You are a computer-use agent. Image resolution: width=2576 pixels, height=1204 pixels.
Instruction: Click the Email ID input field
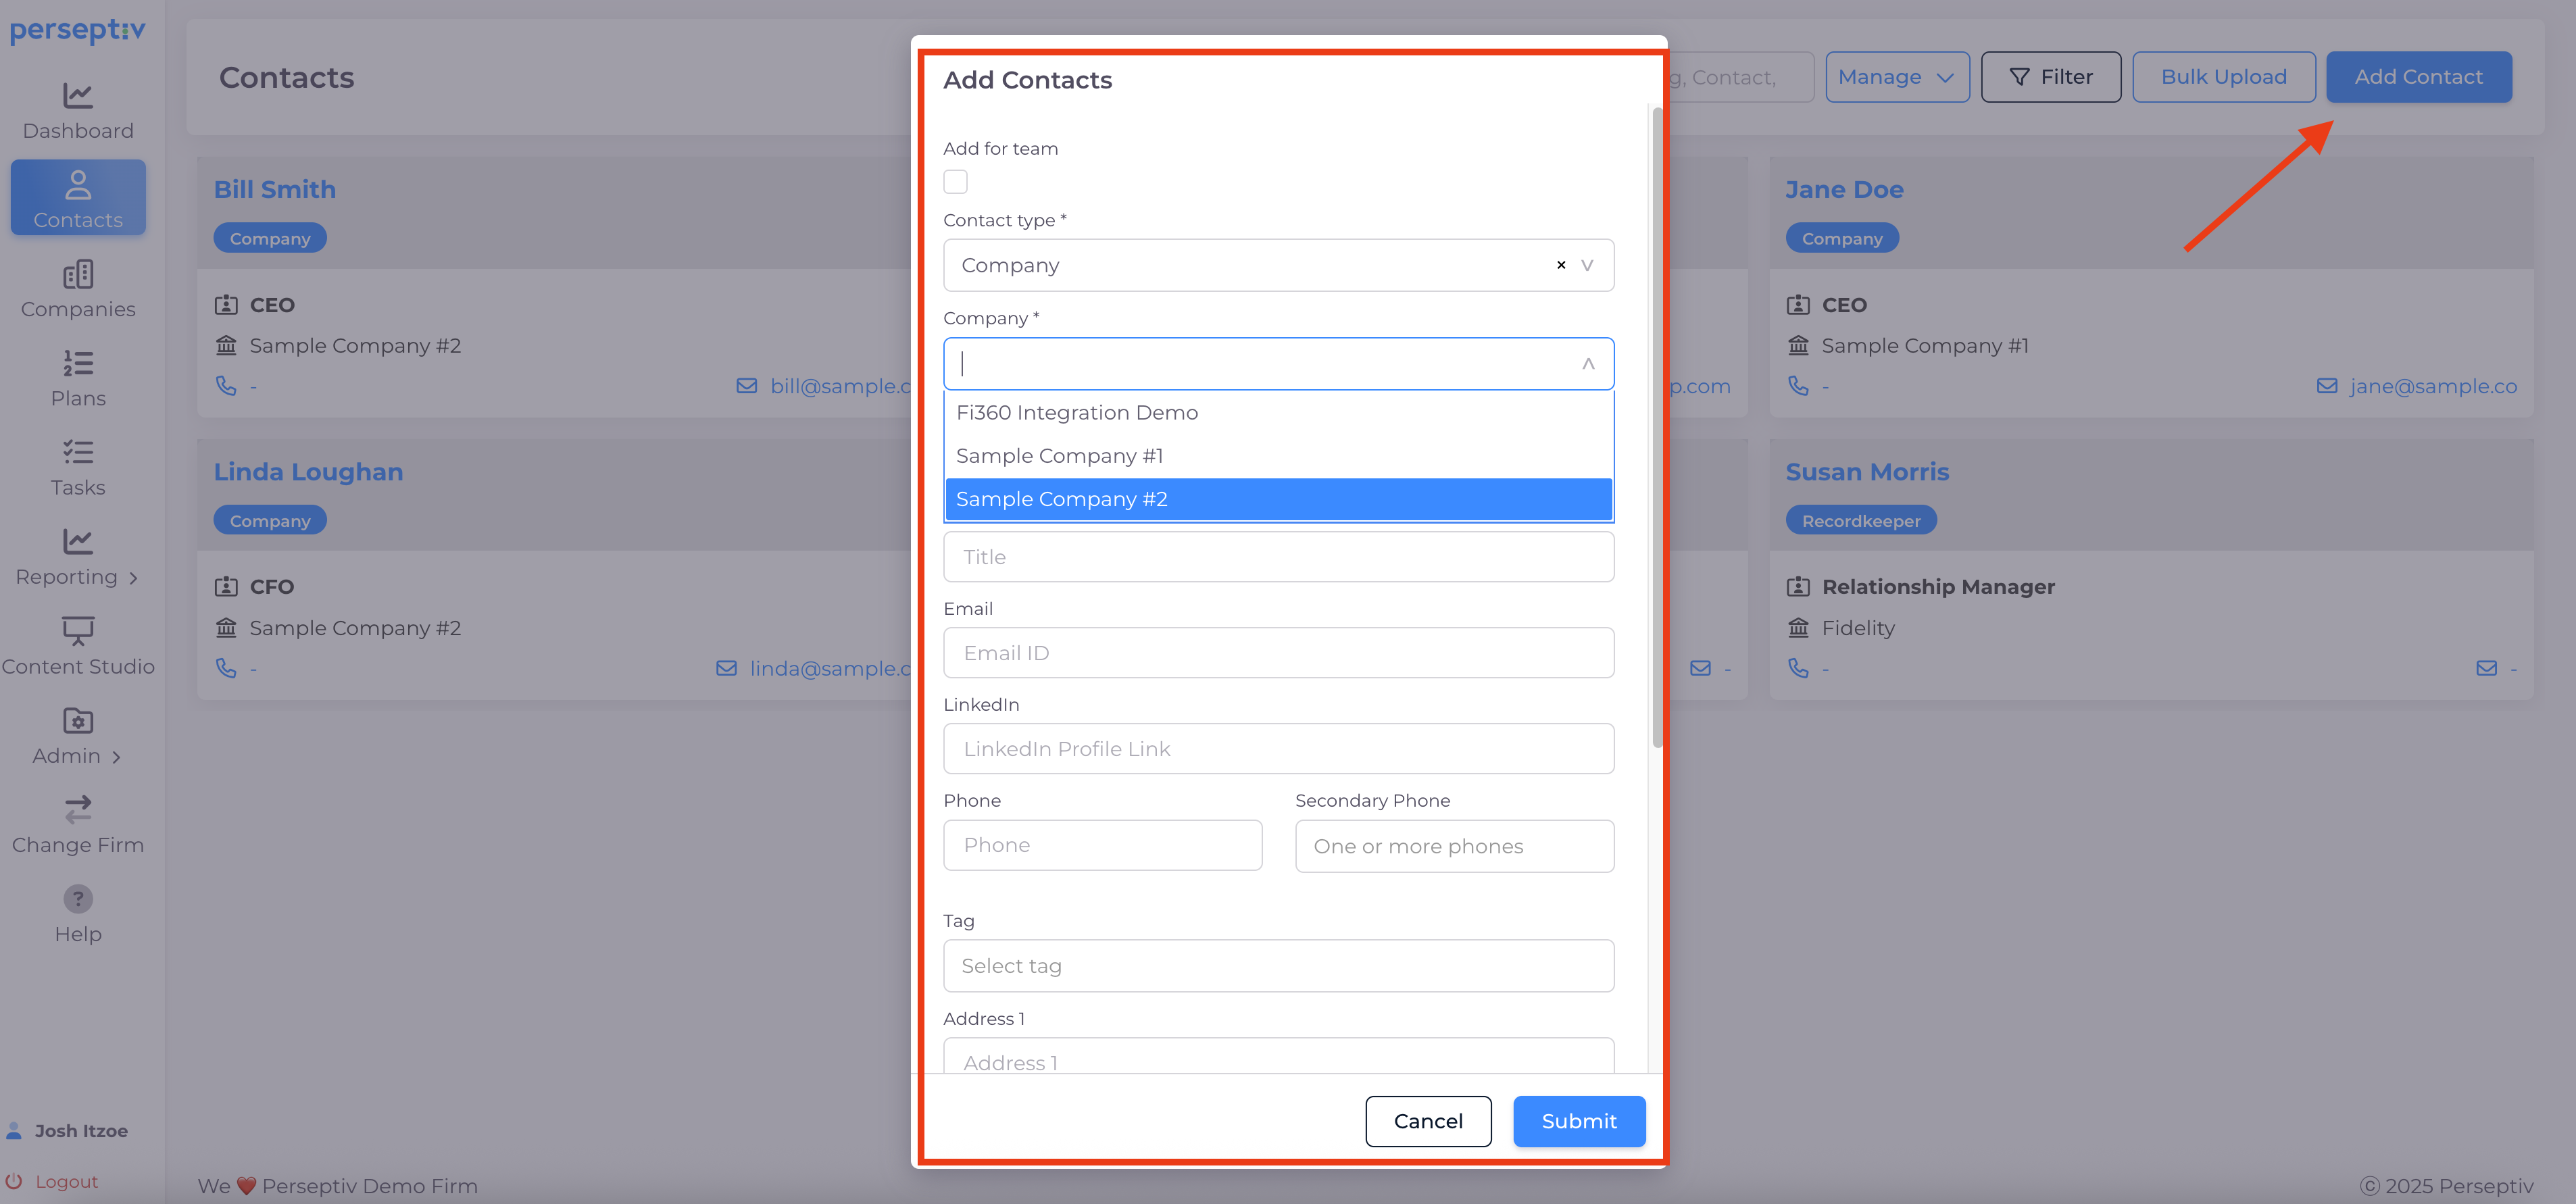pyautogui.click(x=1278, y=653)
